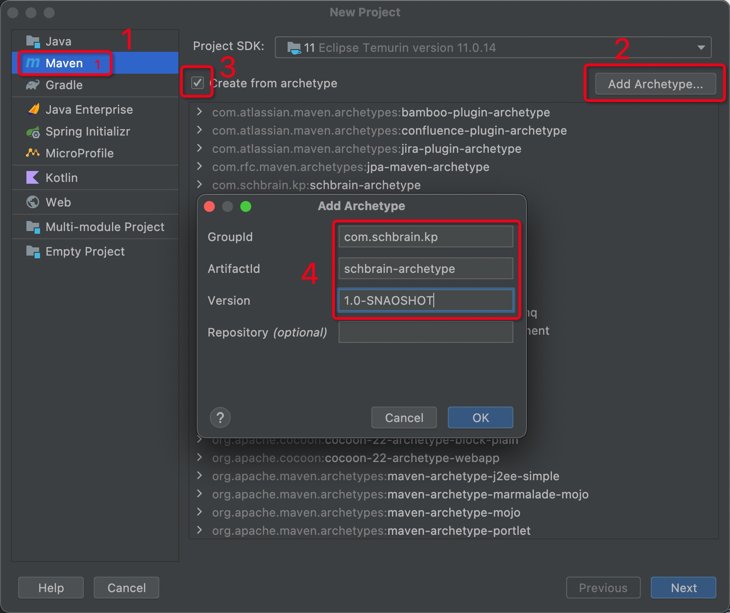Expand the maven-archetype-portlet entry
The image size is (730, 613).
(x=199, y=530)
